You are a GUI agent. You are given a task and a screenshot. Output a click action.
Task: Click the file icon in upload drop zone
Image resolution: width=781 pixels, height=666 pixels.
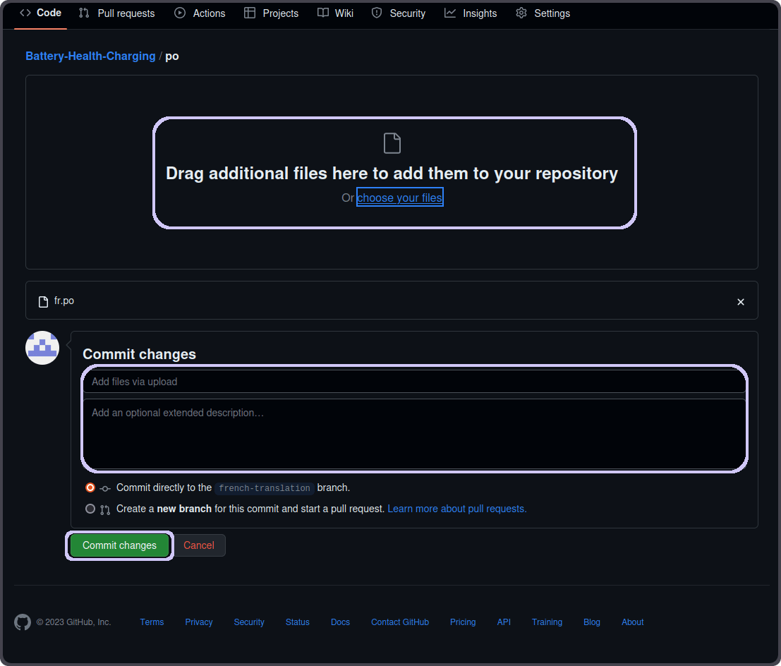click(392, 143)
